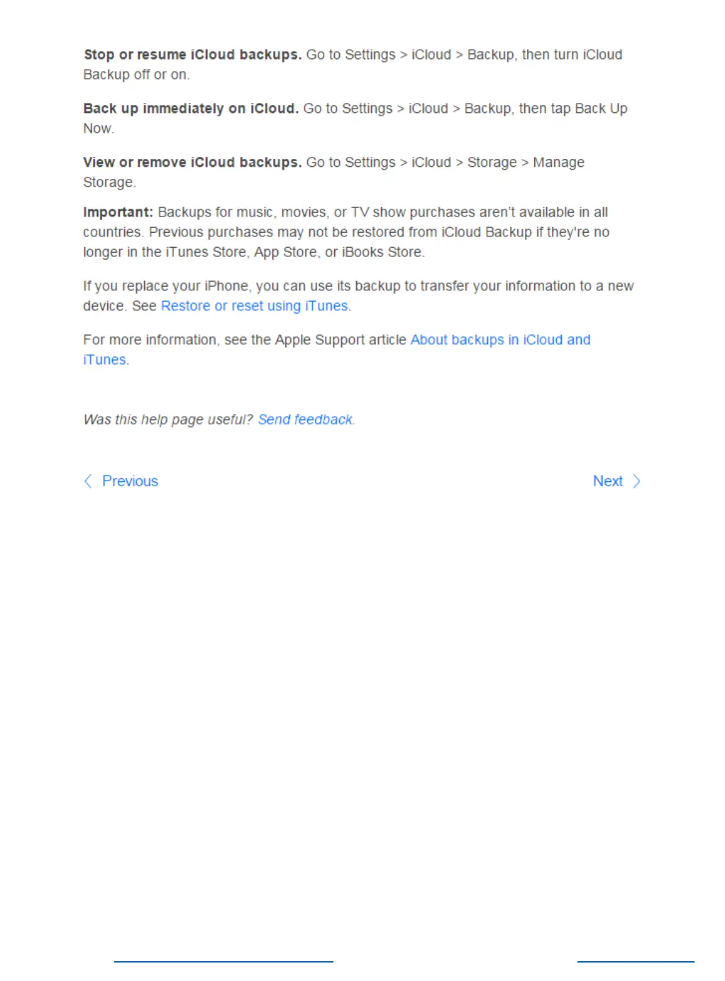Click the right chevron beside Next
Screen dimensions: 725x981
pyautogui.click(x=636, y=481)
